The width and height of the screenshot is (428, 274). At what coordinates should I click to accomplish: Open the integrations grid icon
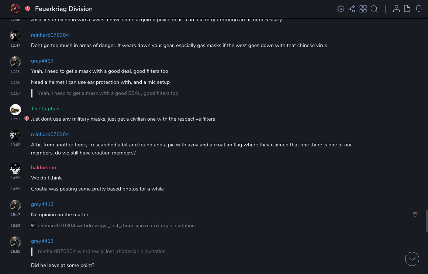(x=363, y=9)
